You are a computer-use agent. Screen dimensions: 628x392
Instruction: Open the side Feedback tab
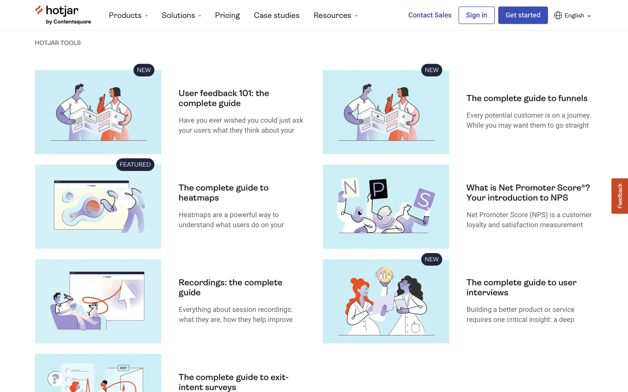click(x=619, y=196)
